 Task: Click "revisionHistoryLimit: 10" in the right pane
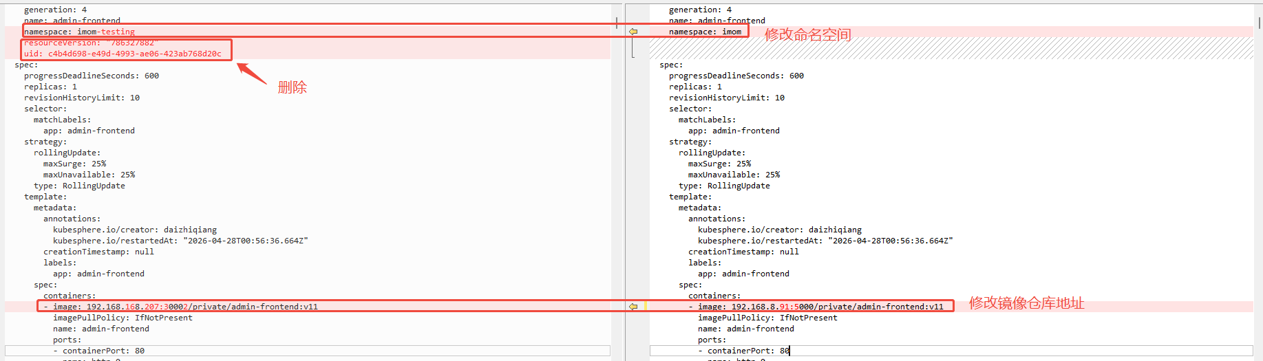tap(727, 98)
